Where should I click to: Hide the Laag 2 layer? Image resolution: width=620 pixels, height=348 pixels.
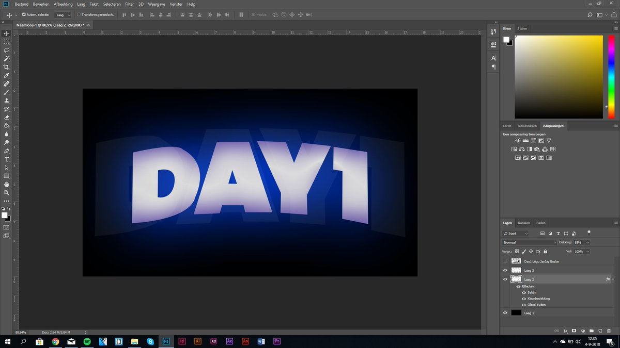tap(505, 279)
